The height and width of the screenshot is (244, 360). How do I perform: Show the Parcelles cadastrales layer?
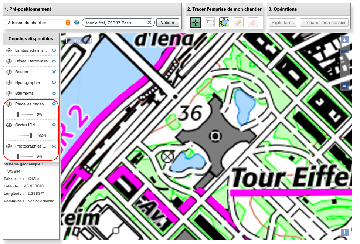[9, 104]
